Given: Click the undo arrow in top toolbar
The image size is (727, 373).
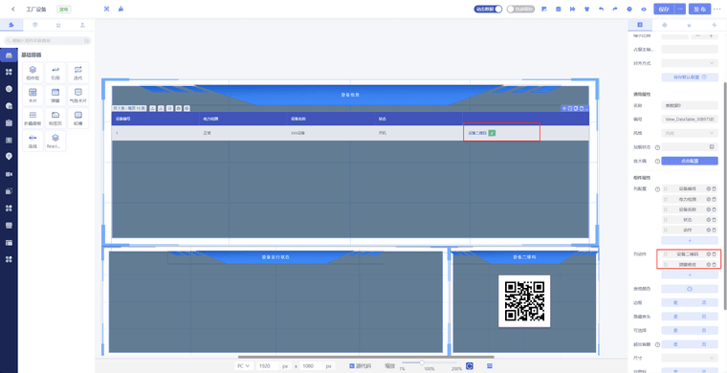Looking at the screenshot, I should pos(602,9).
